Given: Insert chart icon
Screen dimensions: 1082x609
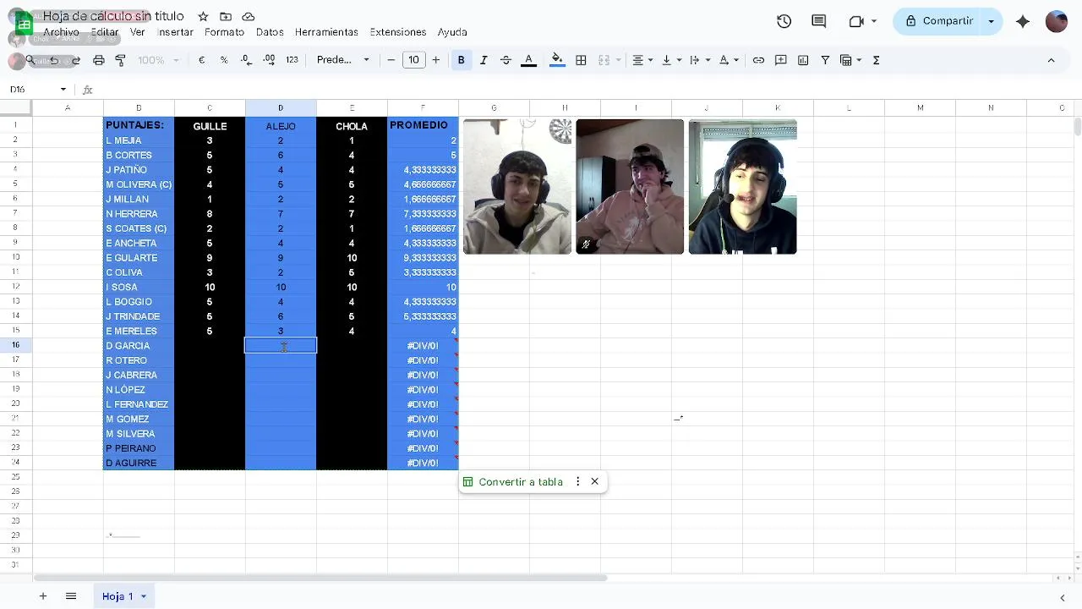Looking at the screenshot, I should (x=803, y=60).
